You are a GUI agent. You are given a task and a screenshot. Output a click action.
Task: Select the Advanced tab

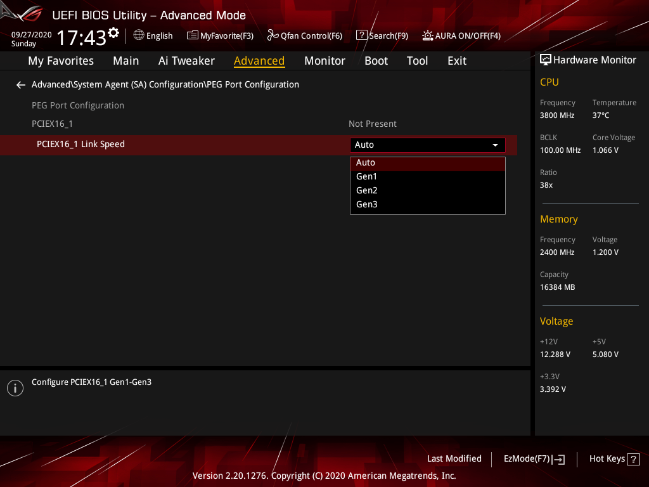[x=259, y=61]
